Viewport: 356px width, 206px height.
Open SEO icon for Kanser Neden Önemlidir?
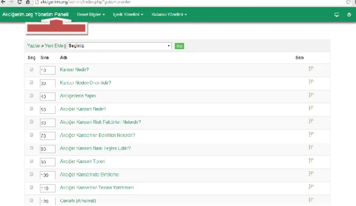(x=311, y=81)
